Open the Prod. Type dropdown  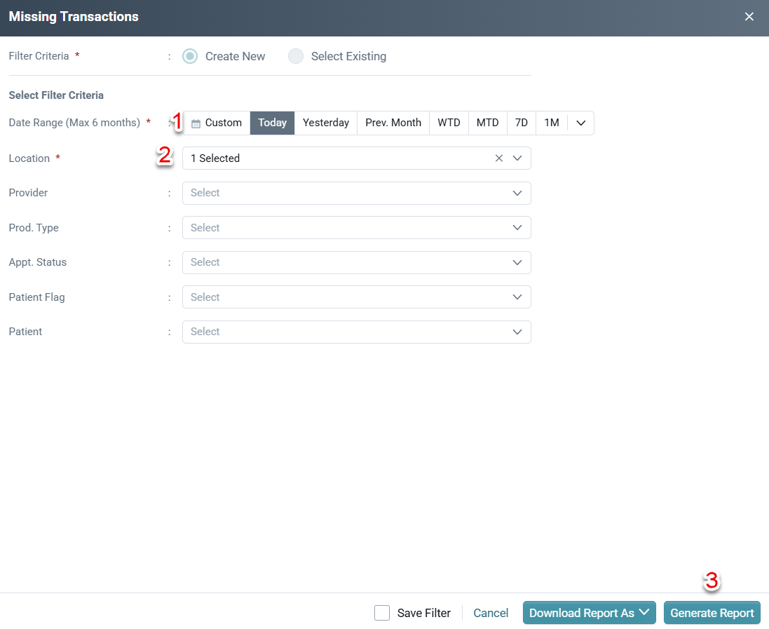[357, 228]
